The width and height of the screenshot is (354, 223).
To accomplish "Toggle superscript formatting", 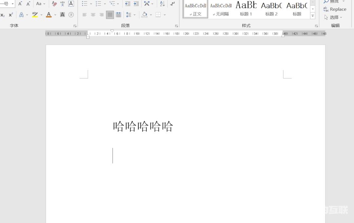I will pyautogui.click(x=11, y=15).
